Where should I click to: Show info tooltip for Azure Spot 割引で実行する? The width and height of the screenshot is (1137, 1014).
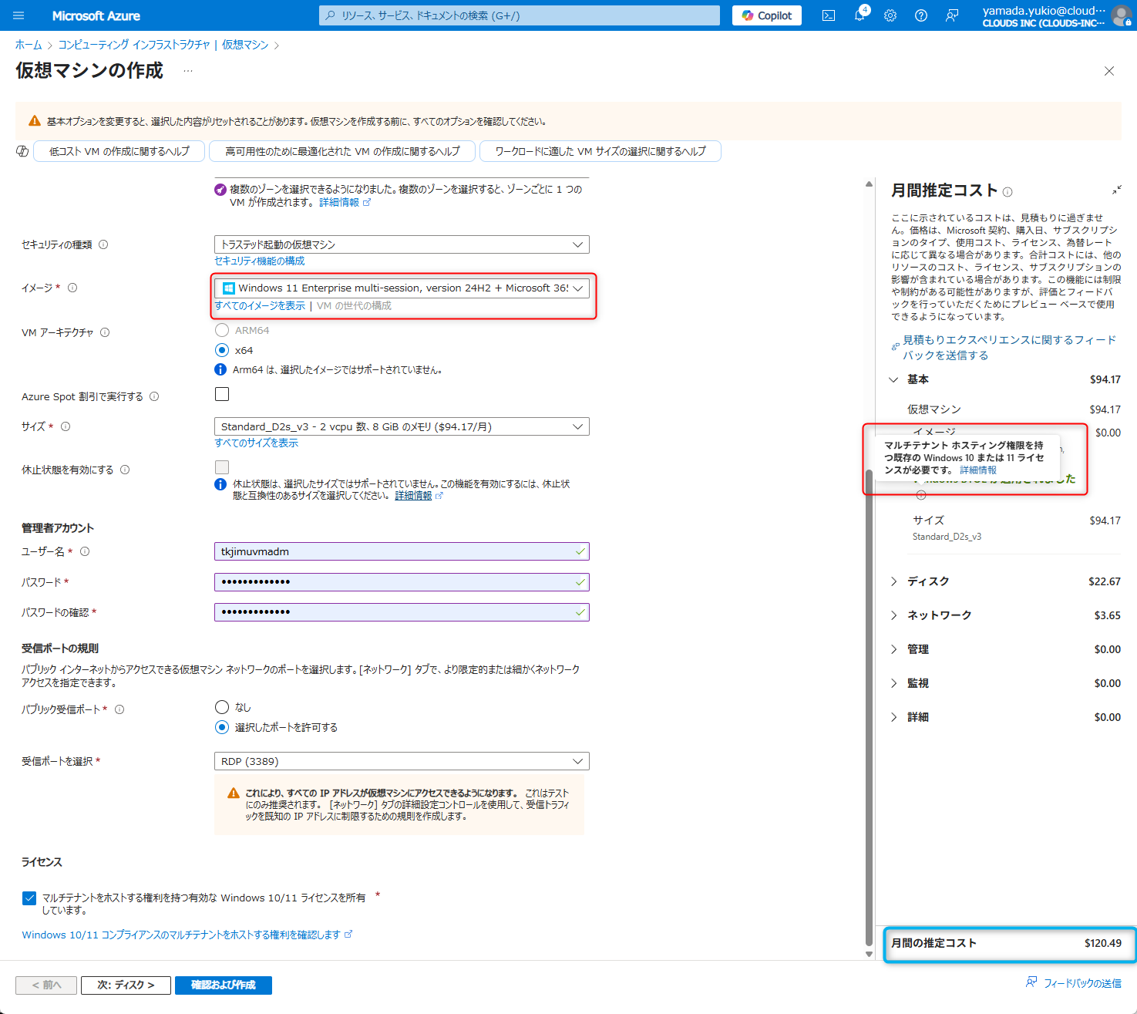click(x=154, y=396)
